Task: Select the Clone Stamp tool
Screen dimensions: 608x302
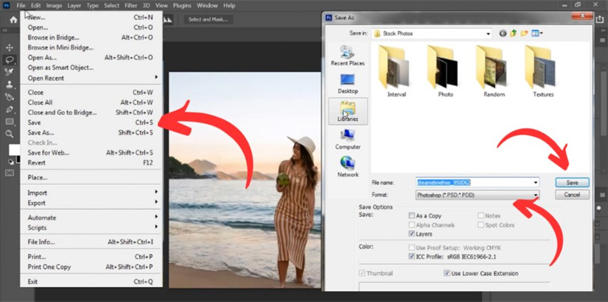Action: [x=9, y=84]
